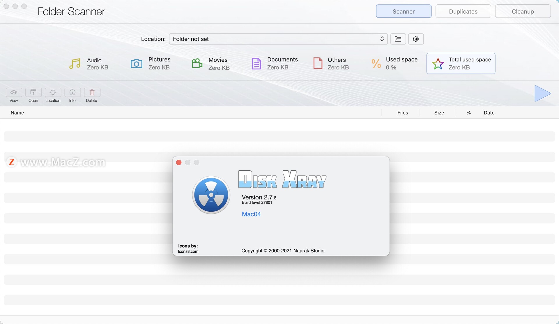Switch to the Duplicates tab
This screenshot has height=324, width=559.
coord(463,11)
